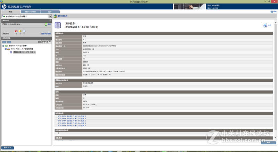
Task: Click the OK button at bottom right
Action: point(268,143)
